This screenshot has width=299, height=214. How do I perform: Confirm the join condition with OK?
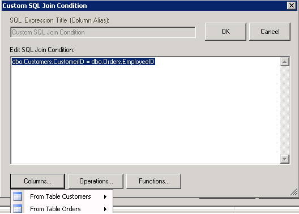225,32
